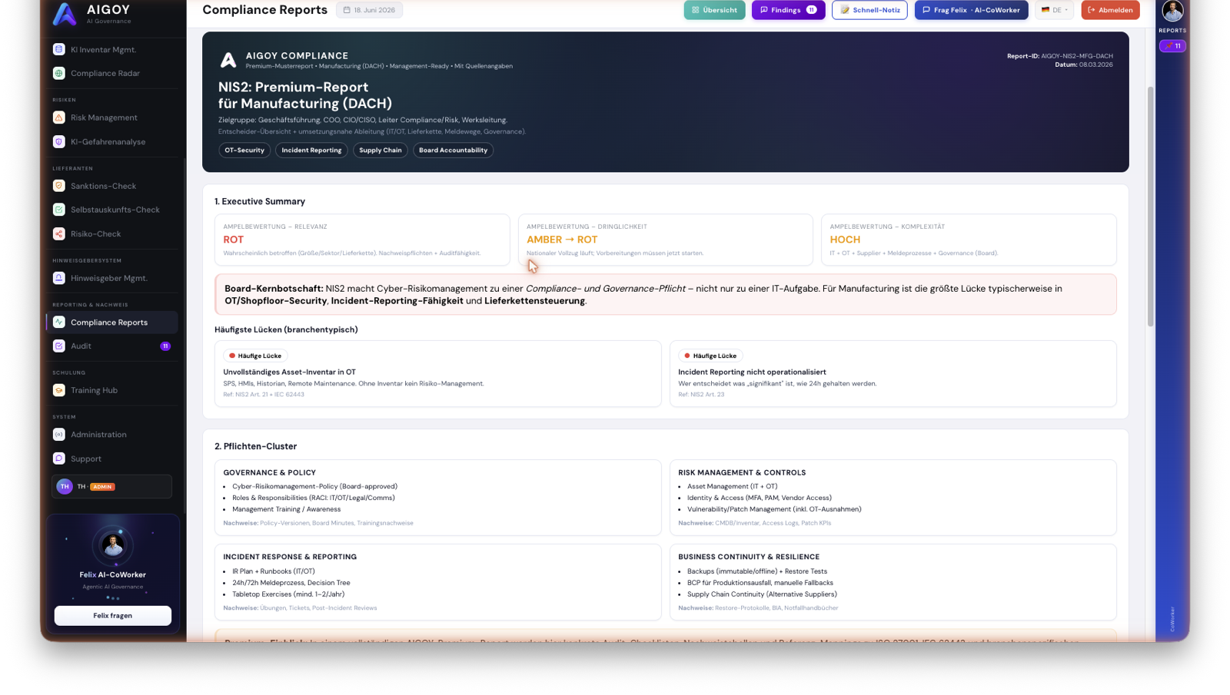Click the AIGOY logo icon in sidebar
The image size is (1230, 695).
pos(65,13)
